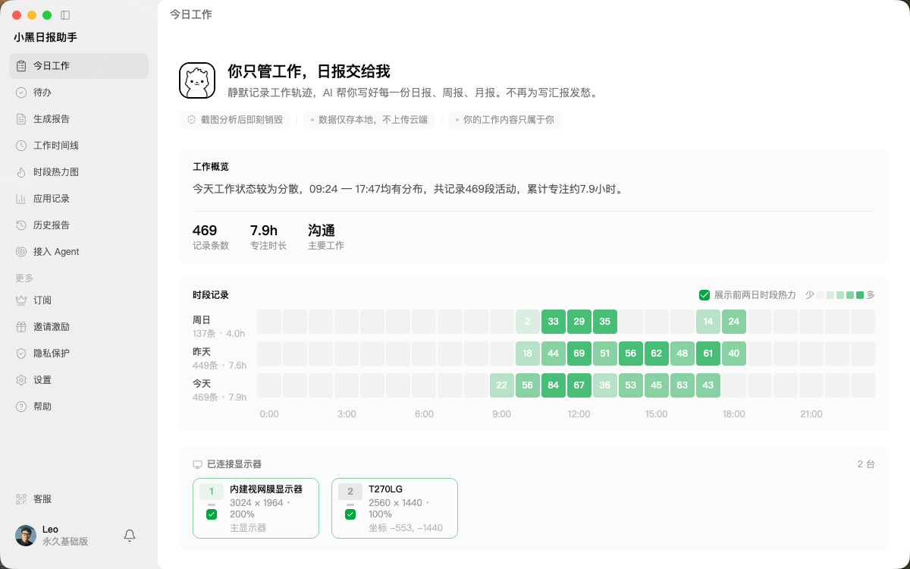This screenshot has width=910, height=569.
Task: Click the cat mascot logo
Action: (197, 80)
